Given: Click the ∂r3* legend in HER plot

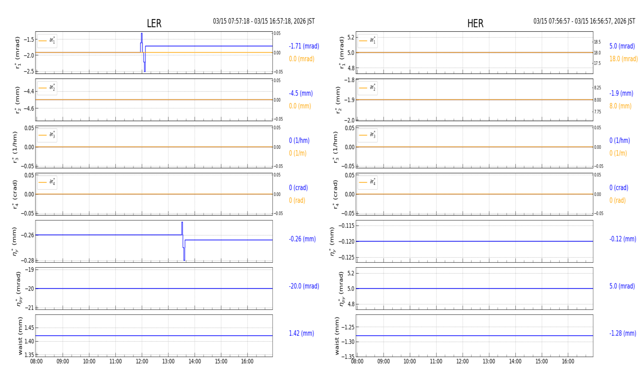Looking at the screenshot, I should [x=368, y=135].
